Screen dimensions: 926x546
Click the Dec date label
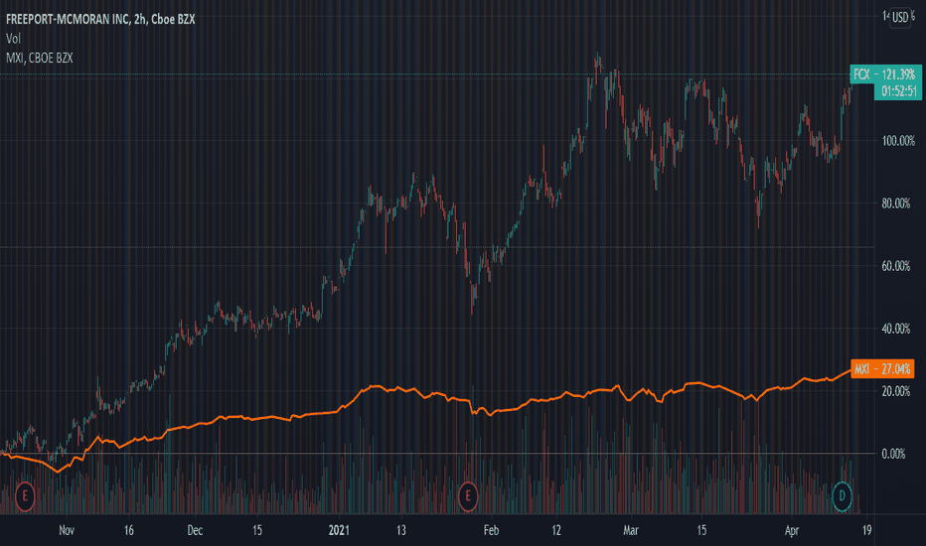[x=195, y=530]
